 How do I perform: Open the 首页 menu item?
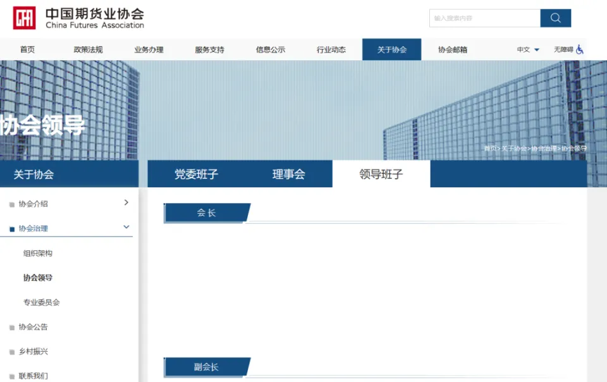[x=27, y=49]
